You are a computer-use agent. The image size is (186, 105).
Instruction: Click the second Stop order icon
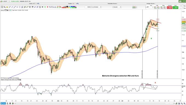pos(165,7)
